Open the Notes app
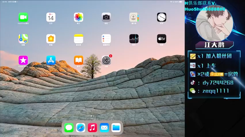 tap(78, 39)
